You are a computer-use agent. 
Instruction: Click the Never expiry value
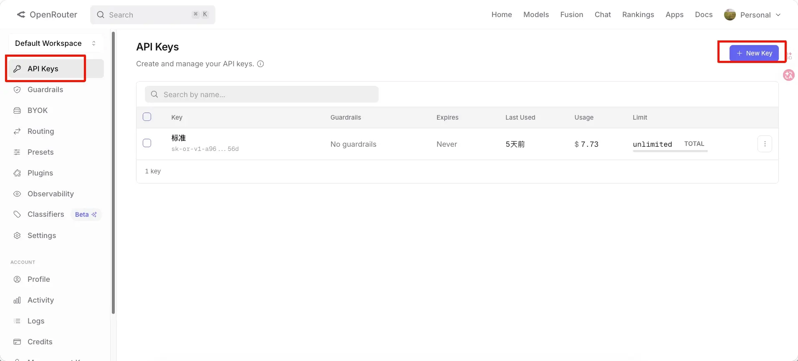click(447, 144)
